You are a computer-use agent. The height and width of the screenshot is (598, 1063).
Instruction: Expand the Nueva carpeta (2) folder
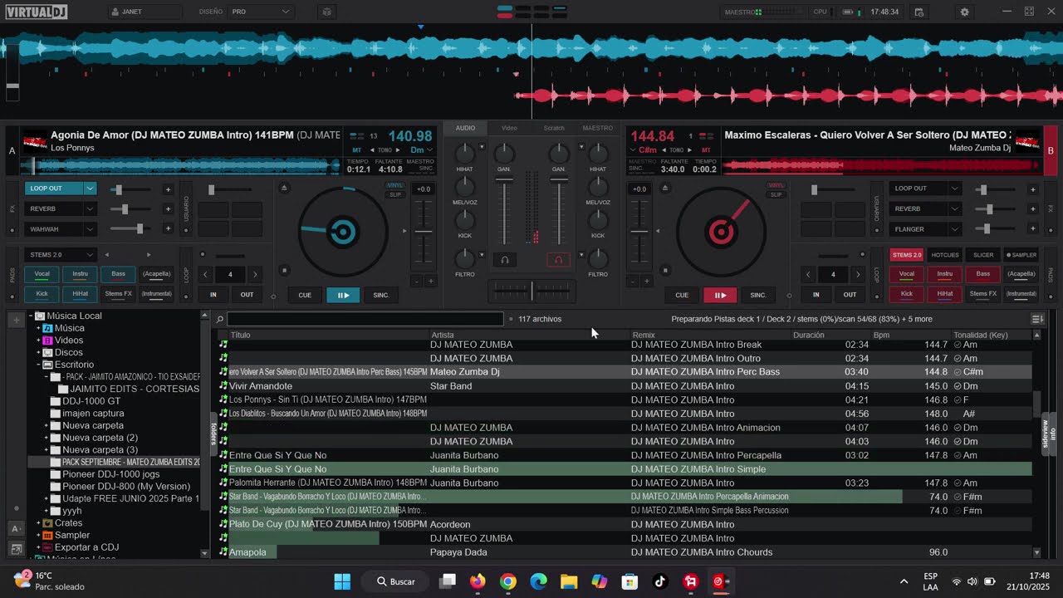click(47, 438)
